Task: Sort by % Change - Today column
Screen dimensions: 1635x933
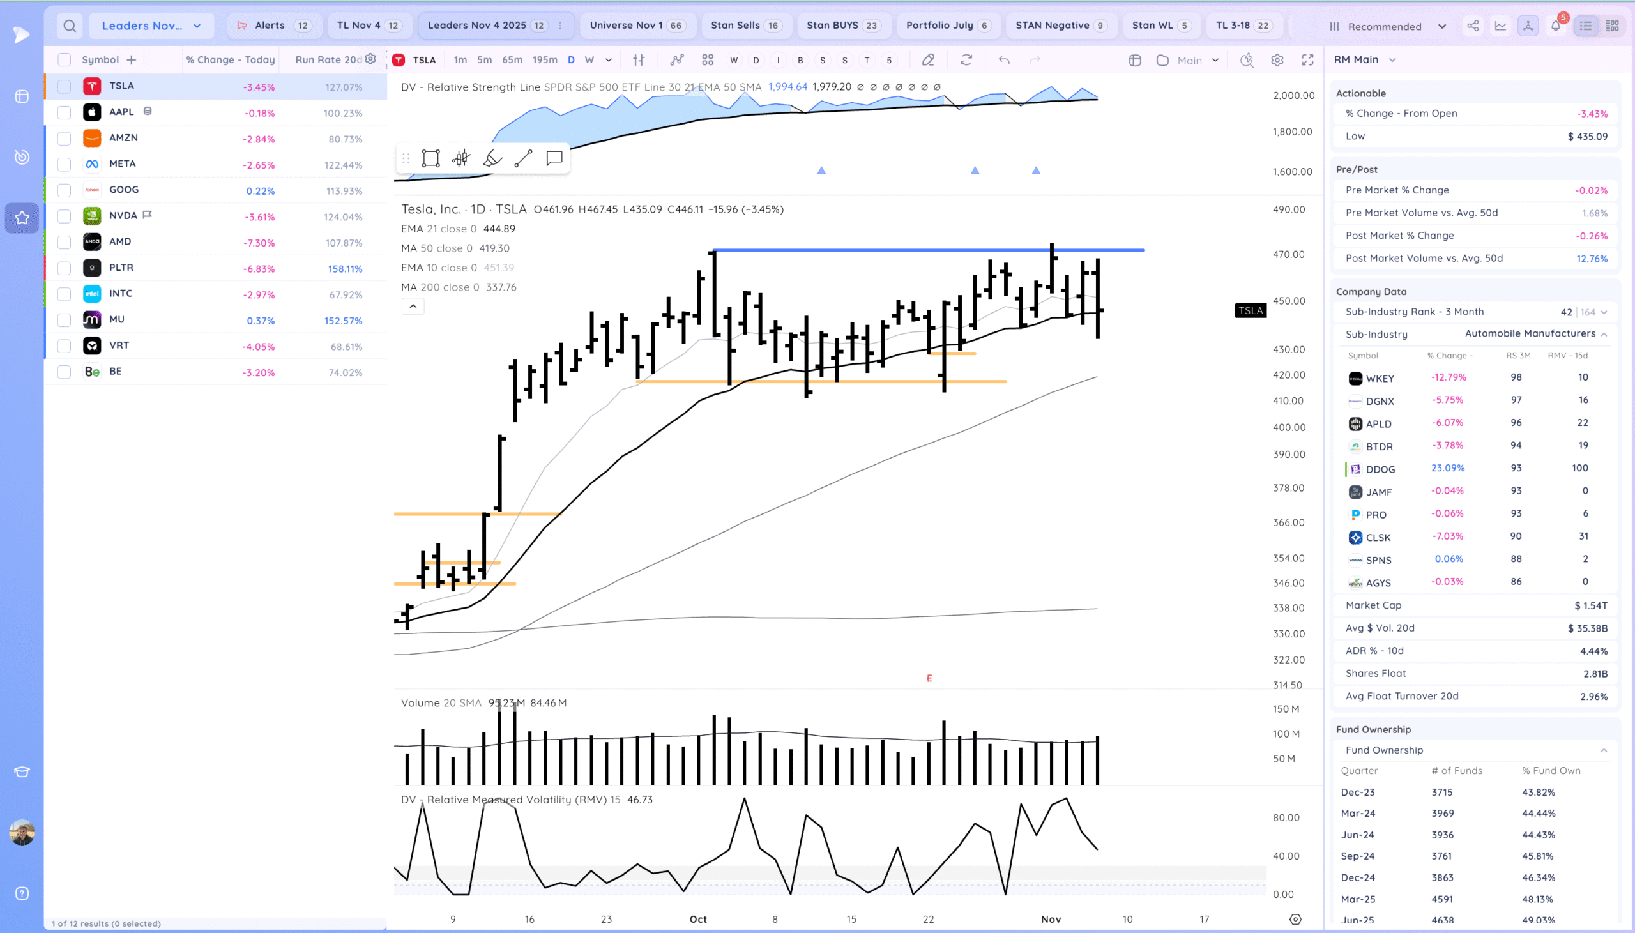Action: 230,59
